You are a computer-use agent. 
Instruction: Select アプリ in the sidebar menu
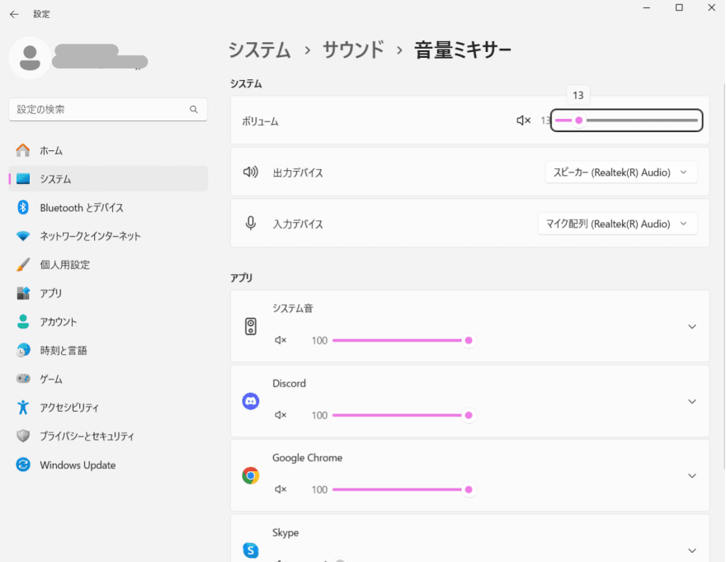pyautogui.click(x=51, y=293)
